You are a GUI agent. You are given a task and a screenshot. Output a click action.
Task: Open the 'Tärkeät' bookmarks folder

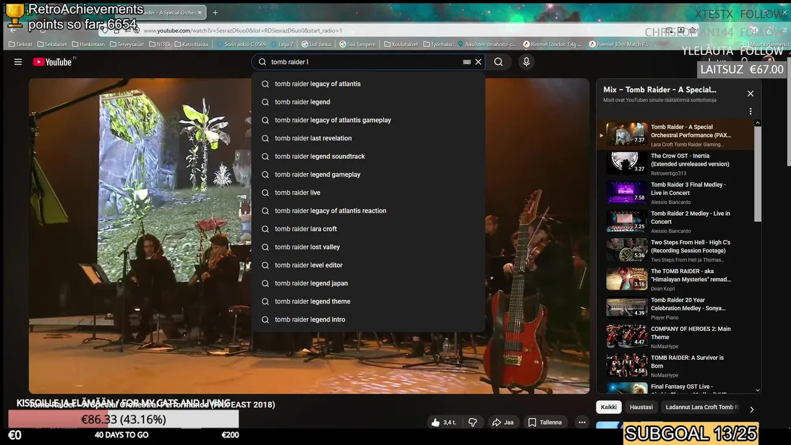pos(20,44)
